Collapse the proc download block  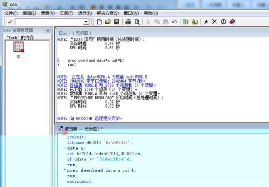tap(64, 170)
